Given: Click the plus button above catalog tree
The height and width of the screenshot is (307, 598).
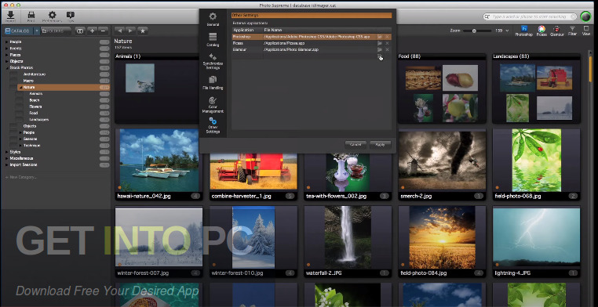Looking at the screenshot, I should (x=92, y=31).
